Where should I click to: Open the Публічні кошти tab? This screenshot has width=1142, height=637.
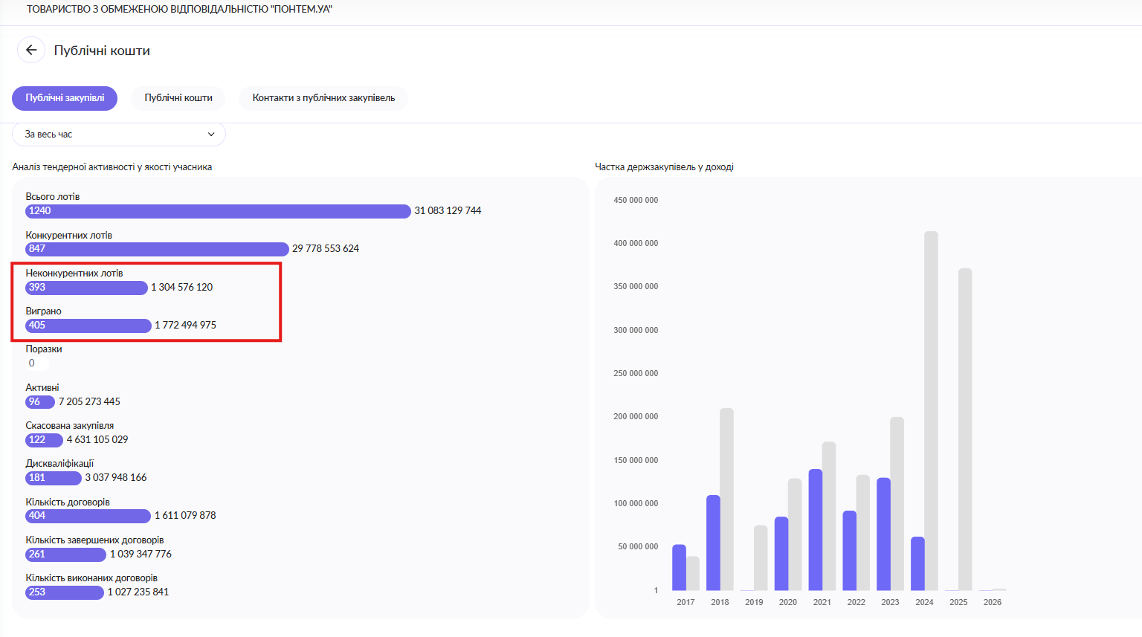[178, 98]
